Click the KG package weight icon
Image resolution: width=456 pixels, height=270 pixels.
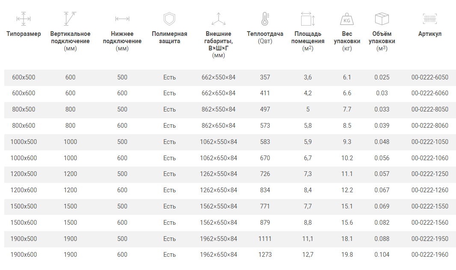(x=347, y=19)
